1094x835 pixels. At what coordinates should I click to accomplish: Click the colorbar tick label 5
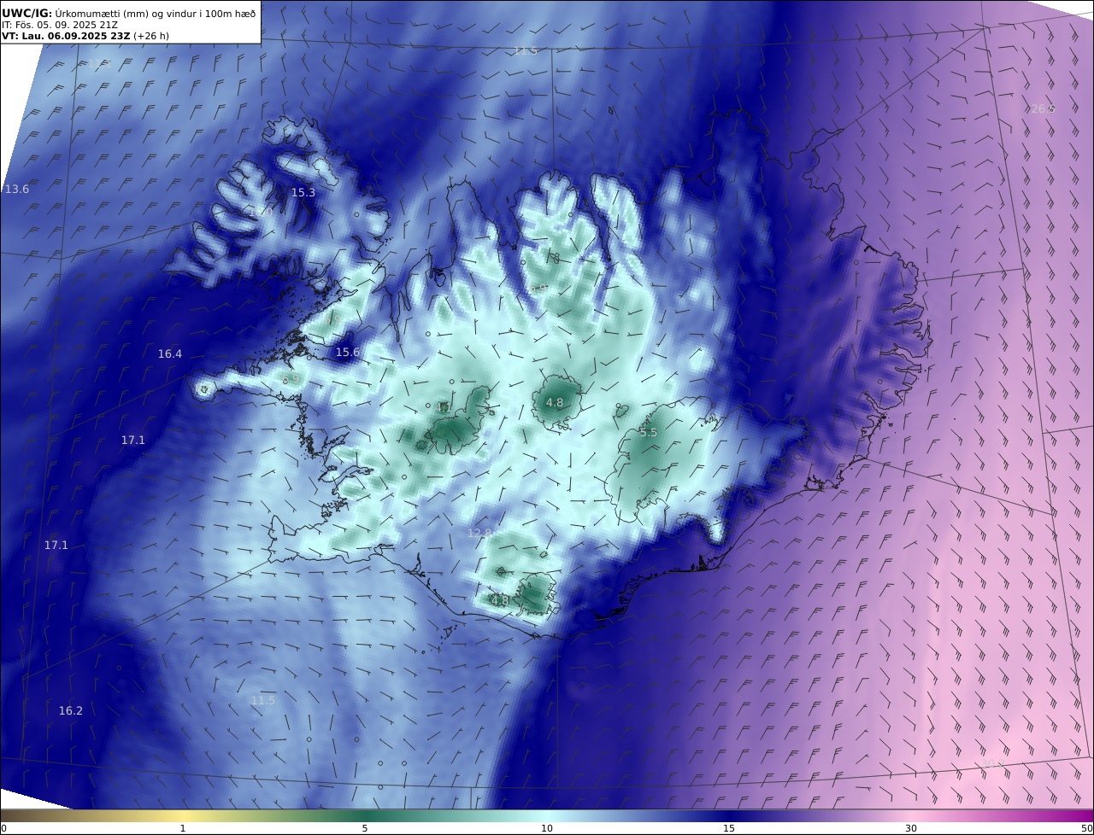click(x=365, y=828)
